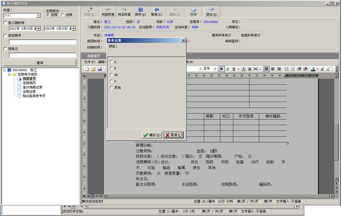Click the 查询 search button
This screenshot has height=216, width=341.
[40, 63]
